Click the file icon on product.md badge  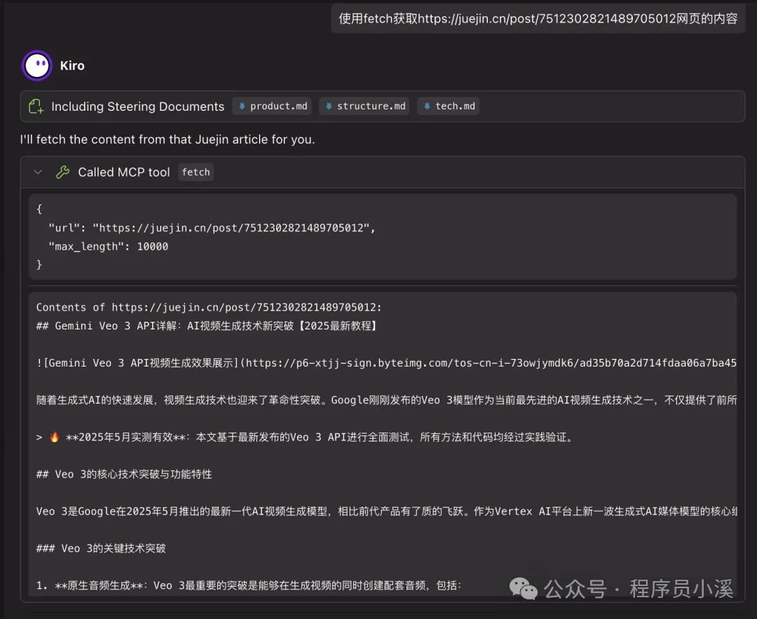(x=244, y=106)
